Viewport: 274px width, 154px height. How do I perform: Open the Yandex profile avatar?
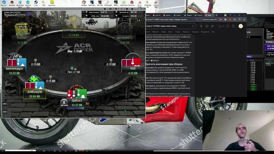pos(241,26)
